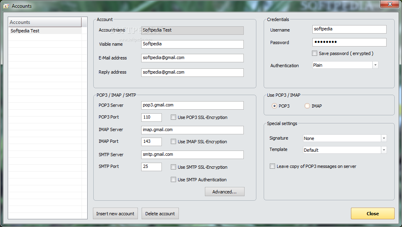Click the IMAP Server field
The width and height of the screenshot is (402, 227).
(192, 130)
